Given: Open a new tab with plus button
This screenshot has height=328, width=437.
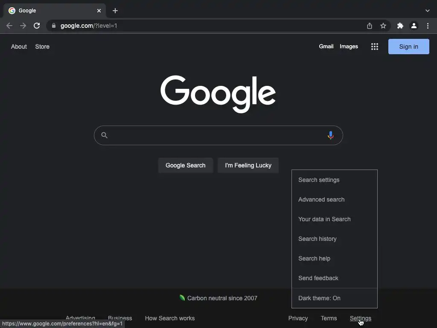Looking at the screenshot, I should (115, 11).
